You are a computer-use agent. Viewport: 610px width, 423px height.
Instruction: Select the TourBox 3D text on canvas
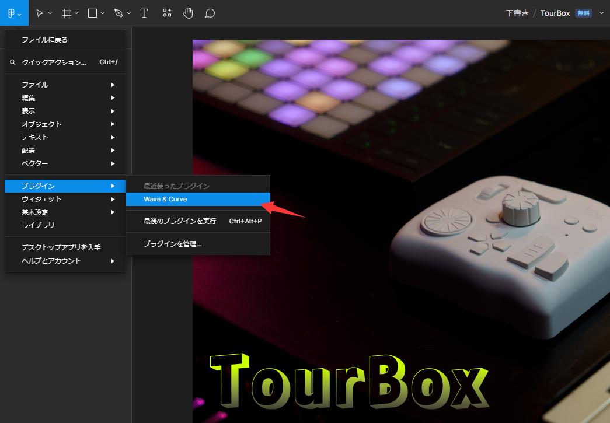(349, 382)
